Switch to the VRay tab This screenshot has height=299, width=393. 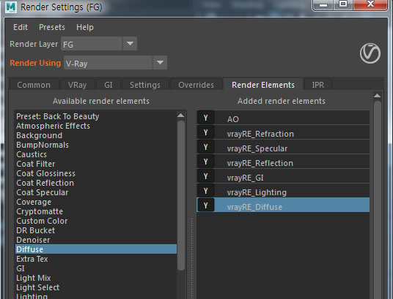tap(77, 85)
